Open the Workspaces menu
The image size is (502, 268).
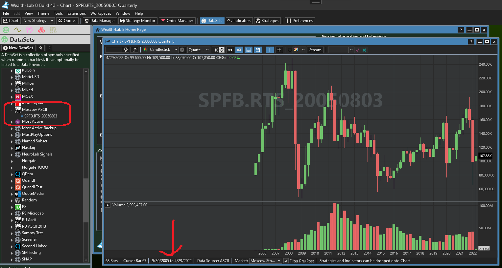click(101, 13)
